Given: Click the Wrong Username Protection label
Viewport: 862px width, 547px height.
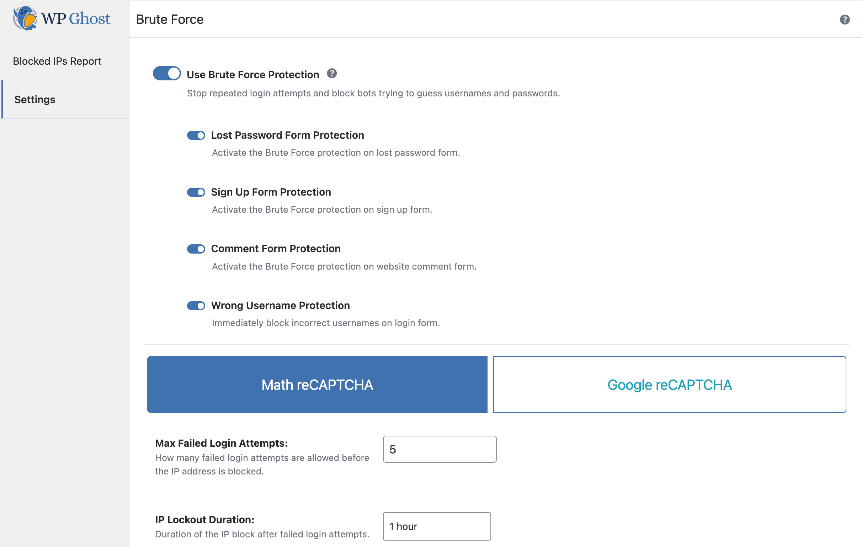Looking at the screenshot, I should click(280, 306).
